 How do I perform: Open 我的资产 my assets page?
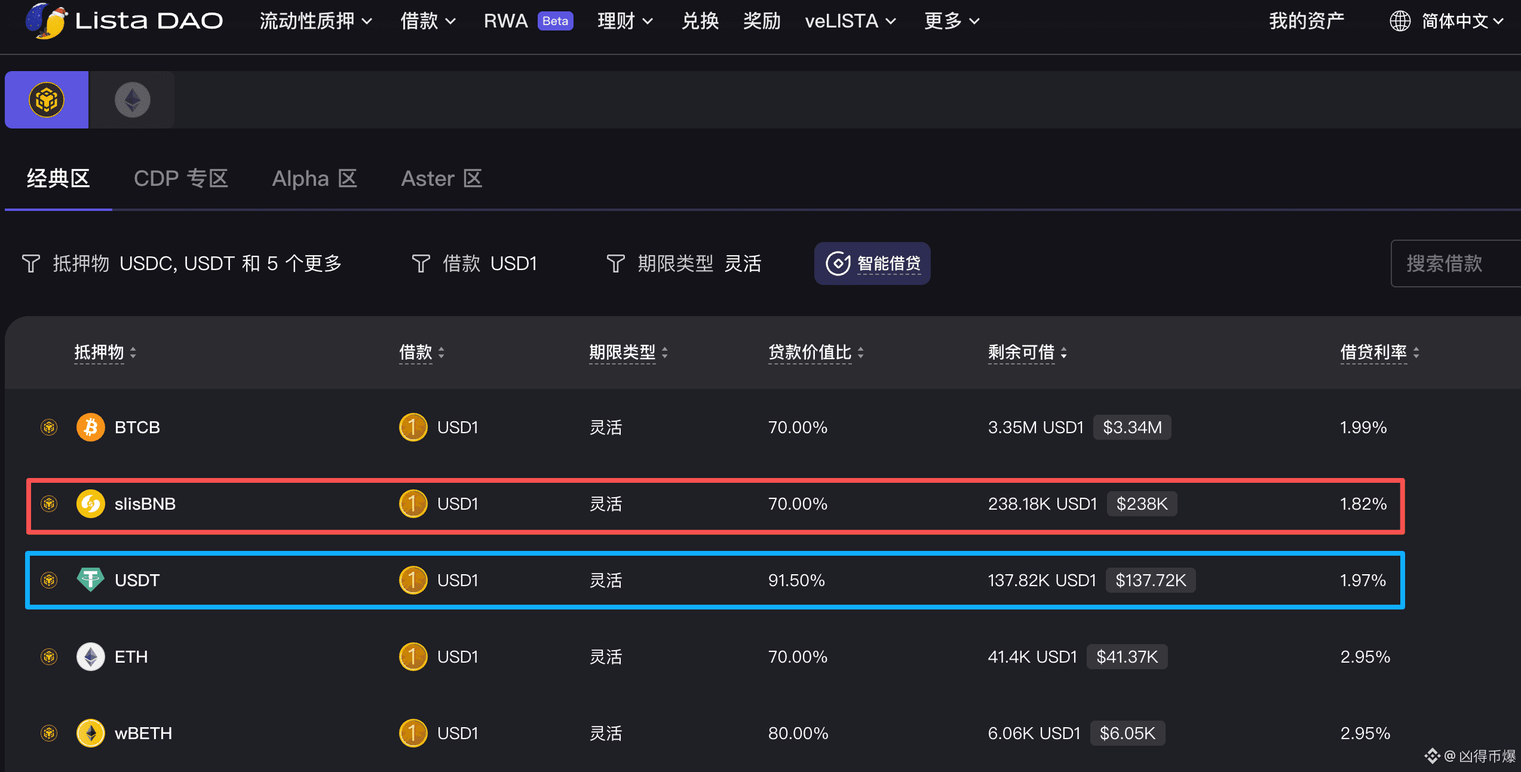pos(1306,21)
